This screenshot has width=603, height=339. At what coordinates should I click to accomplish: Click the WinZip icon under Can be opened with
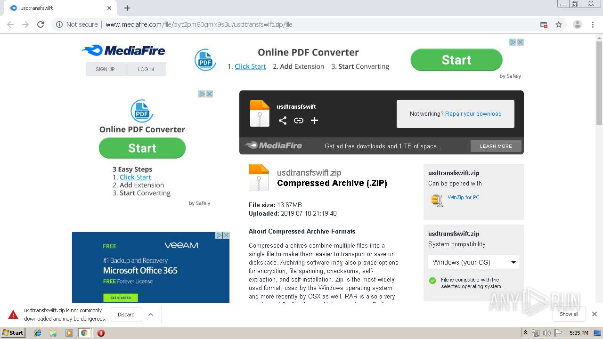point(437,200)
